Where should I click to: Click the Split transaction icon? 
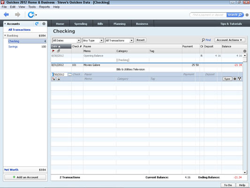240,79
